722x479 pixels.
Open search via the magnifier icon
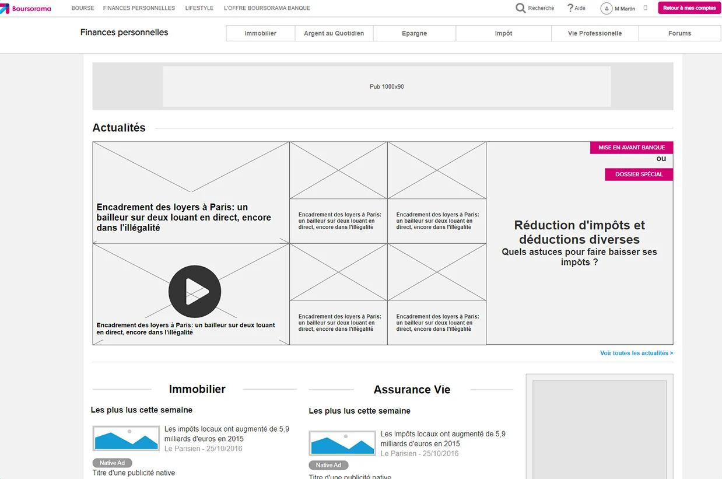click(520, 8)
